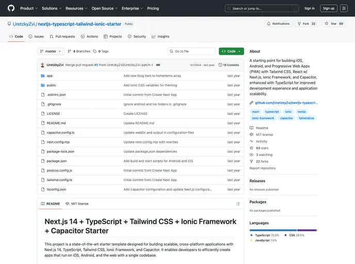Screen dimensions: 355x264
Task: Switch to the Actions tab
Action: tap(89, 37)
